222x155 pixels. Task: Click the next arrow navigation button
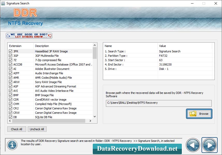coord(209,145)
